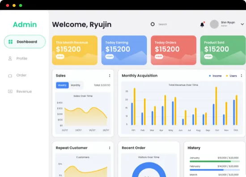The height and width of the screenshot is (177, 246).
Task: Click the yellow window minimize dot
Action: pyautogui.click(x=14, y=5)
